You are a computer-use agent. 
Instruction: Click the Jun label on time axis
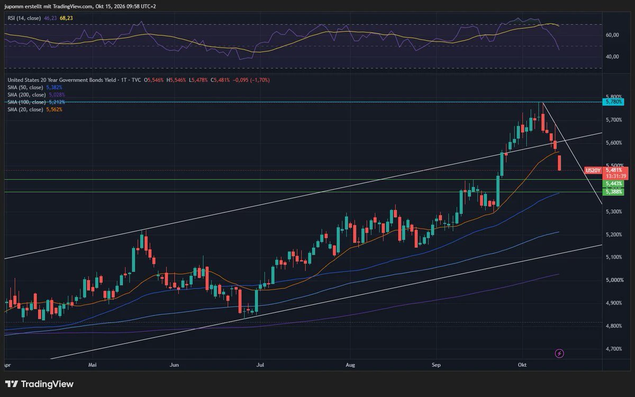(174, 365)
